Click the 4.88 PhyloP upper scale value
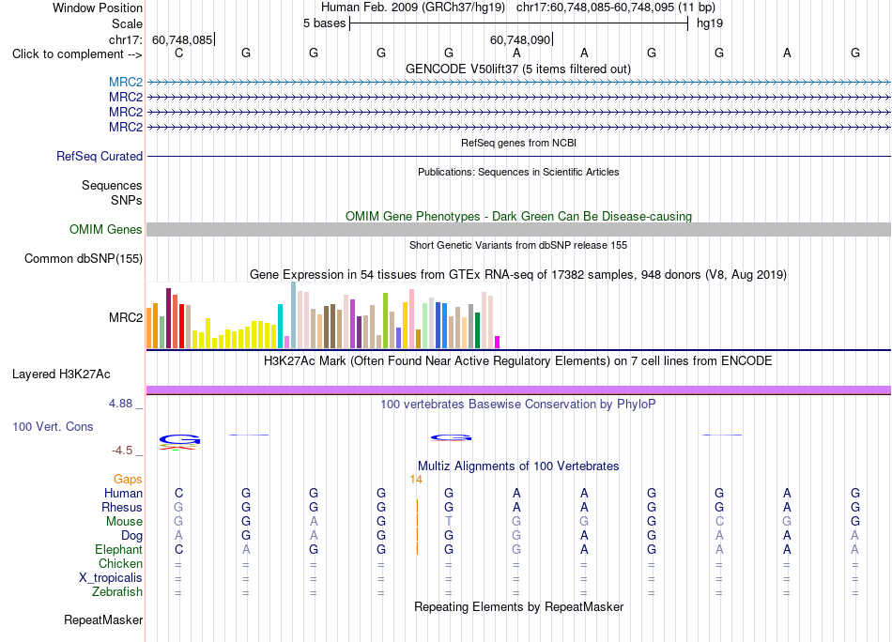This screenshot has width=892, height=642. [x=120, y=404]
